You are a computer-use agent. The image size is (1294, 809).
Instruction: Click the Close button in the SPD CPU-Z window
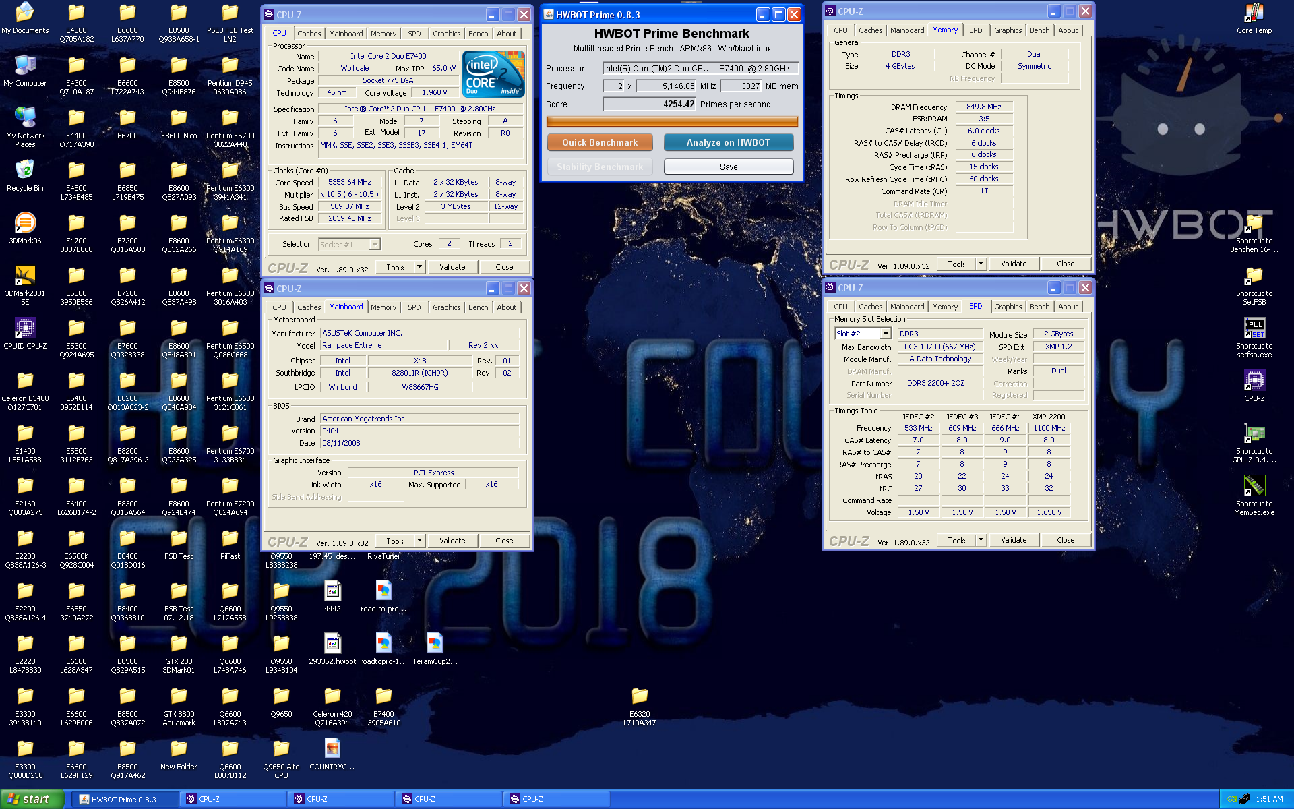[x=1066, y=540]
